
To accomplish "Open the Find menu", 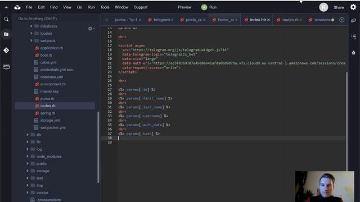I will pyautogui.click(x=54, y=7).
